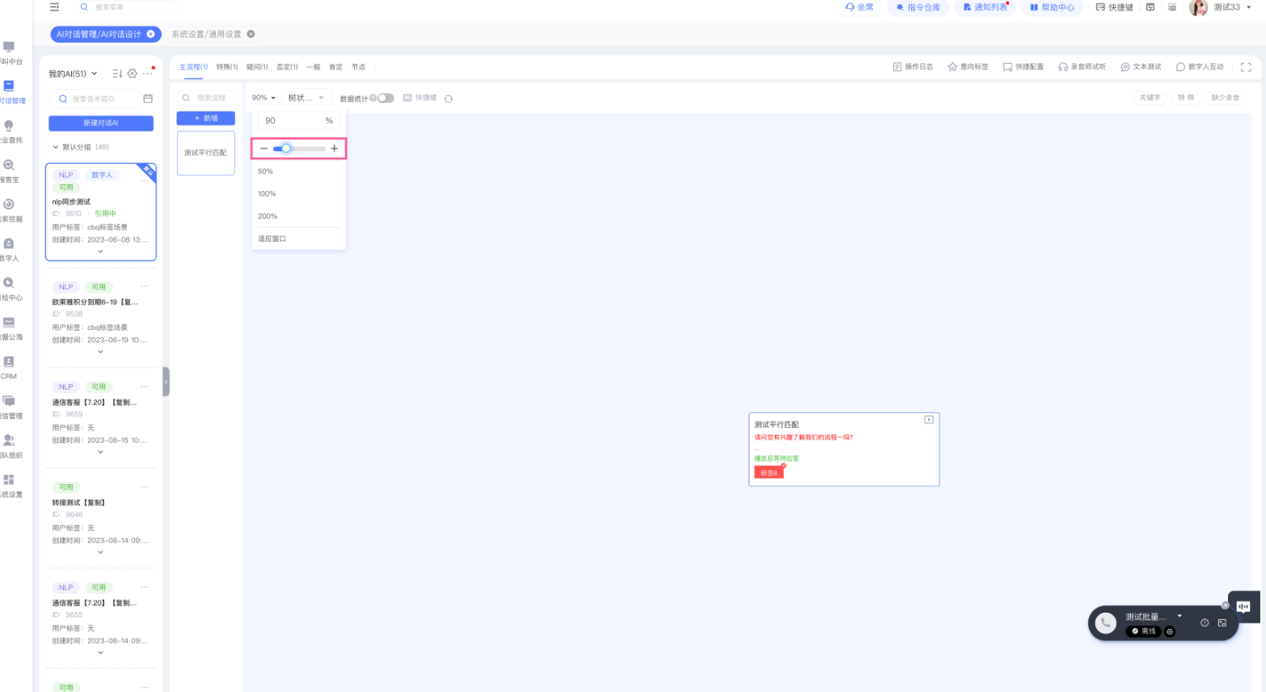The height and width of the screenshot is (692, 1266).
Task: Click the fullscreen icon in the flow toolbar
Action: 1245,67
